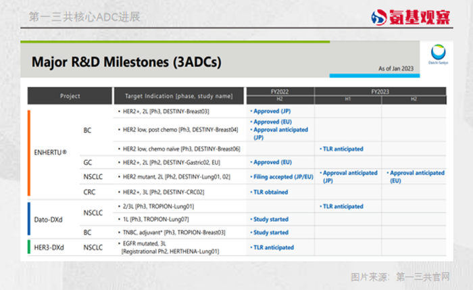The height and width of the screenshot is (290, 473).
Task: Click Study started in TROPION-Breast03 row
Action: [x=270, y=233]
